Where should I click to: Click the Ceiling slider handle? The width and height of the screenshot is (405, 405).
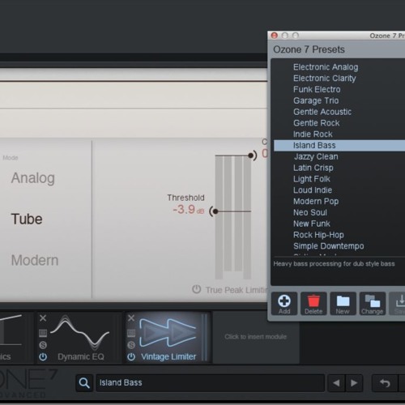(251, 156)
